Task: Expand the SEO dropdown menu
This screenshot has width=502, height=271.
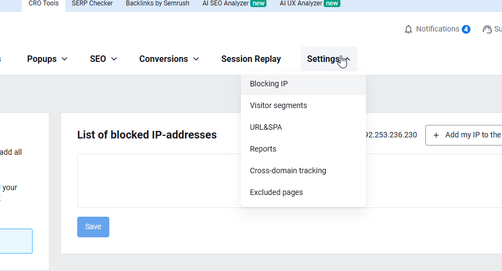Action: click(103, 59)
